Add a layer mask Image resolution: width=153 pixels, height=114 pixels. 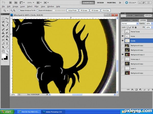(x=136, y=89)
